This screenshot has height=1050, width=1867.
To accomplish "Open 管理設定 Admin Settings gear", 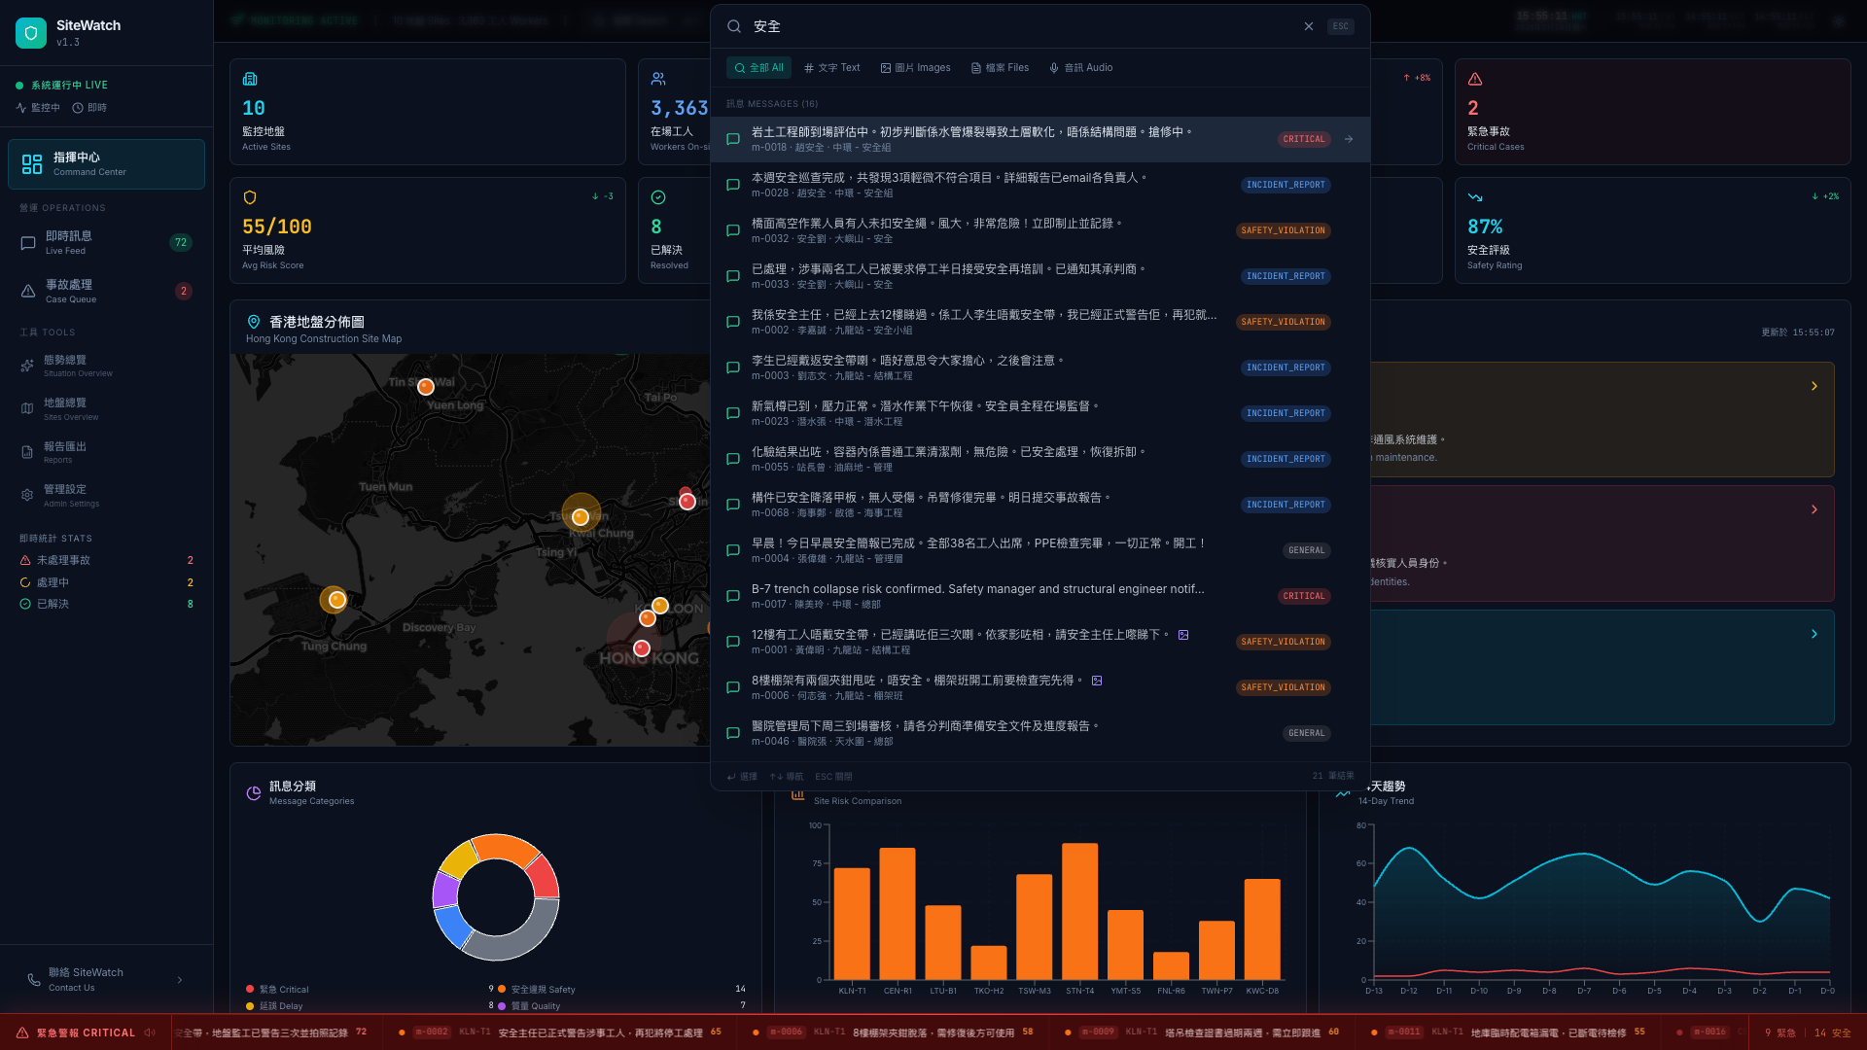I will [27, 495].
